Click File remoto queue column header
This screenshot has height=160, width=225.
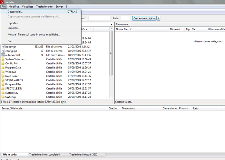coord(140,108)
